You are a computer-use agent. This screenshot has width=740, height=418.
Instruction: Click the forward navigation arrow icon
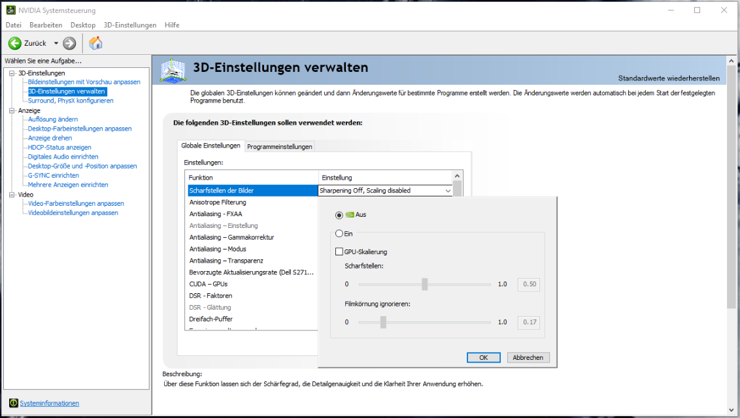(x=69, y=43)
